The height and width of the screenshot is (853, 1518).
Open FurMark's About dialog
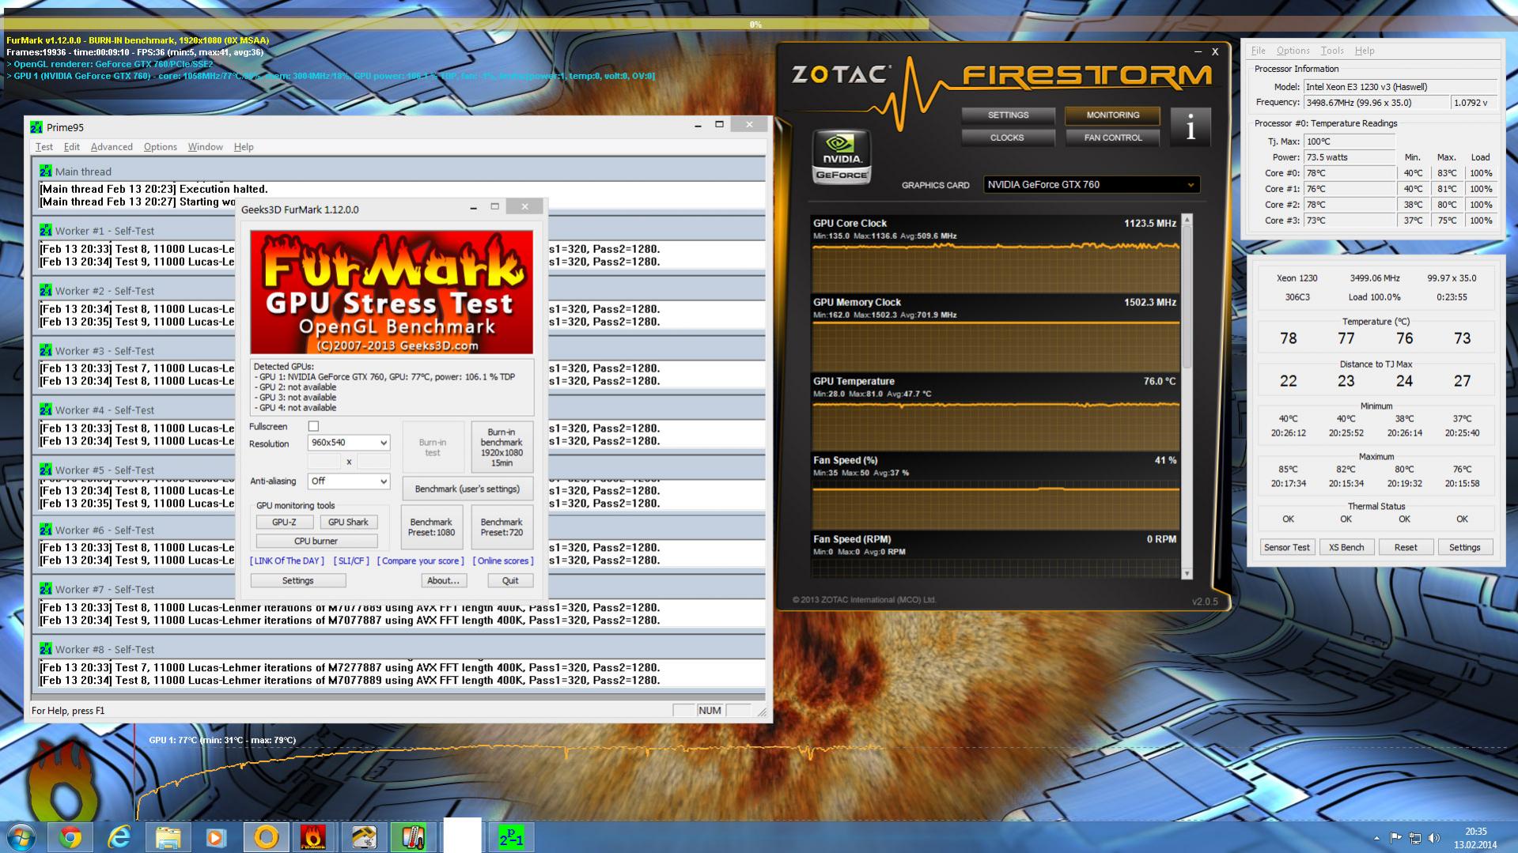[x=443, y=580]
